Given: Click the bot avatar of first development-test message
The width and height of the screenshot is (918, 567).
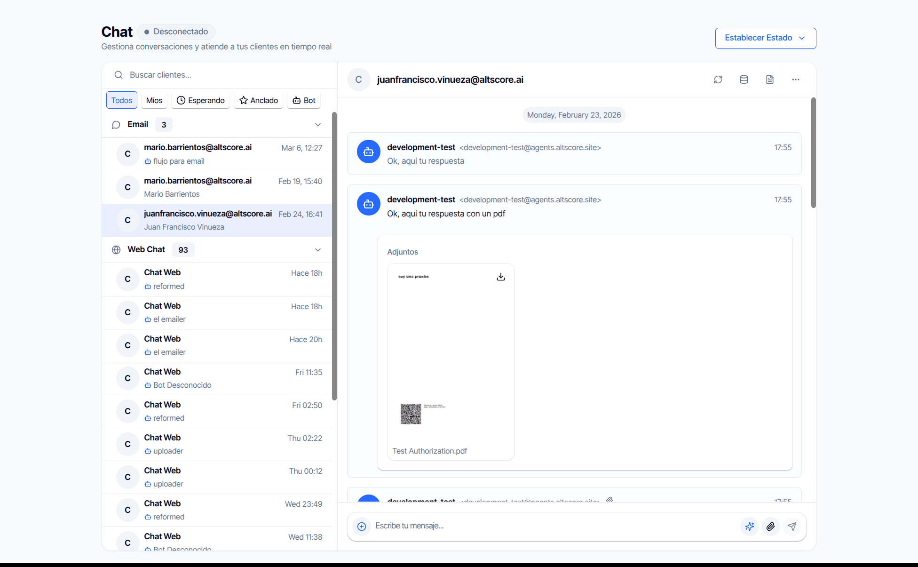Looking at the screenshot, I should click(x=368, y=152).
